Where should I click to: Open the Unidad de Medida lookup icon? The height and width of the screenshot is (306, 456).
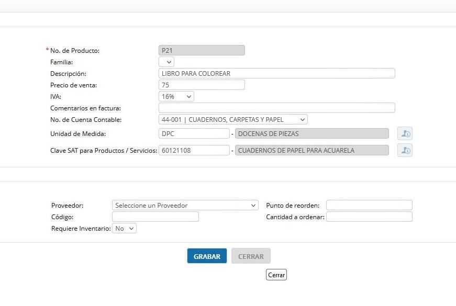coord(405,134)
